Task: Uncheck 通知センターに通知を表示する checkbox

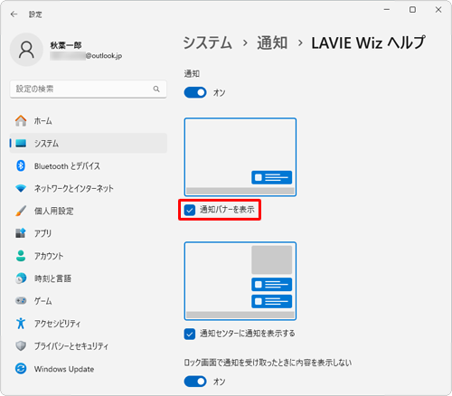Action: tap(190, 334)
